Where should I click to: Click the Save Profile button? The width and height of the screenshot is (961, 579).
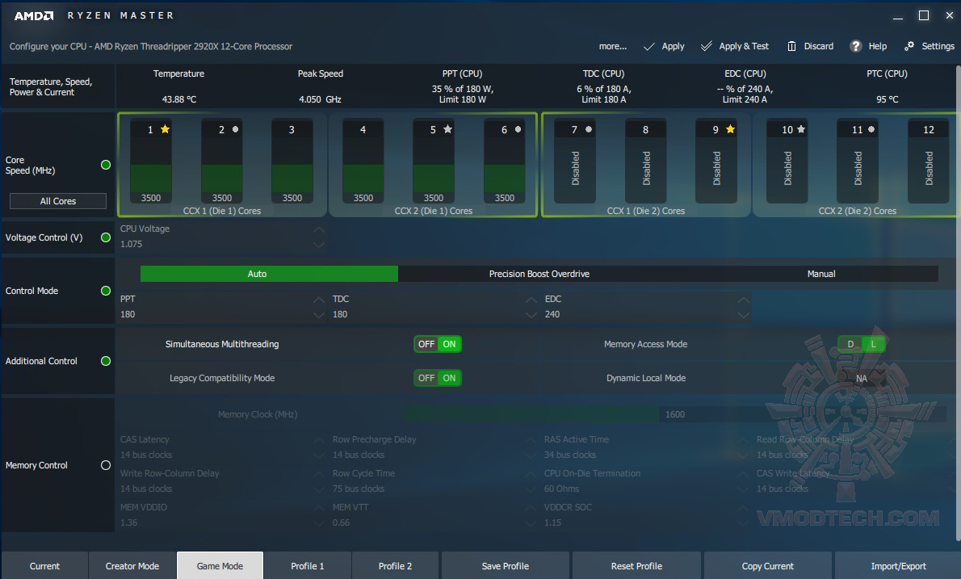click(506, 565)
